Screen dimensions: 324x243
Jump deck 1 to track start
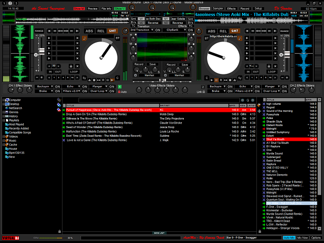49,31
